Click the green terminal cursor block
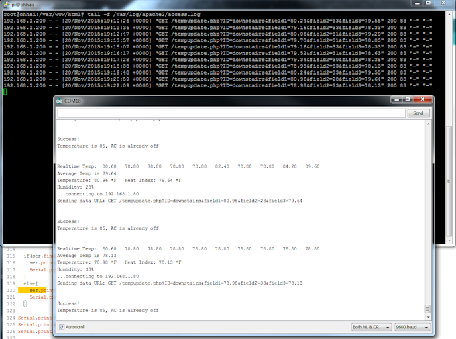This screenshot has width=456, height=339. [x=5, y=92]
